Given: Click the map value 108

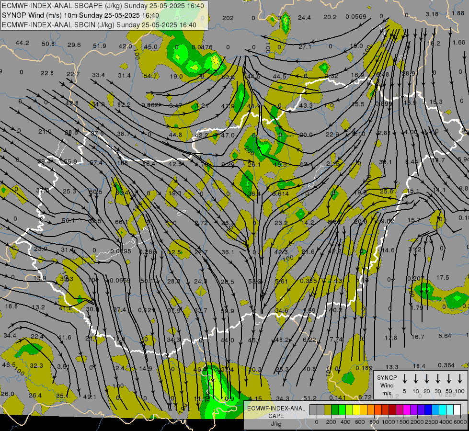Looking at the screenshot, I should 122,163.
